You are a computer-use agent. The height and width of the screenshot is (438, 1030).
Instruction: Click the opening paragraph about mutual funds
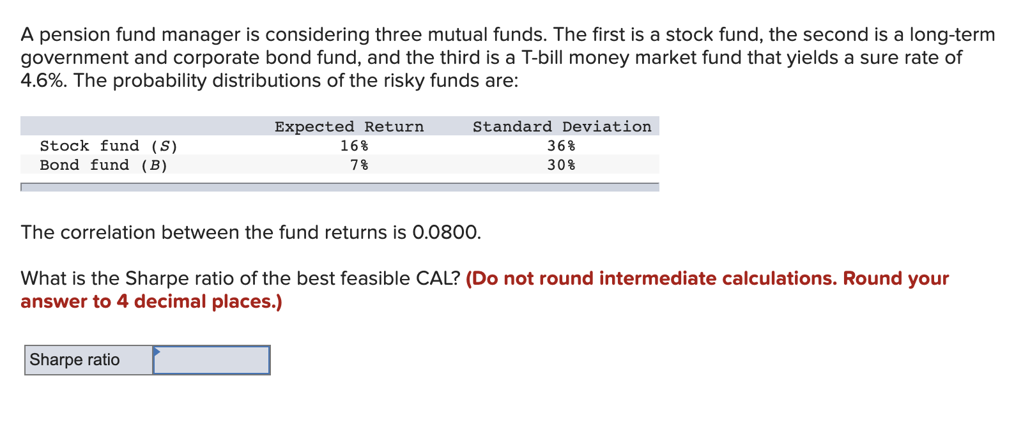(x=505, y=57)
